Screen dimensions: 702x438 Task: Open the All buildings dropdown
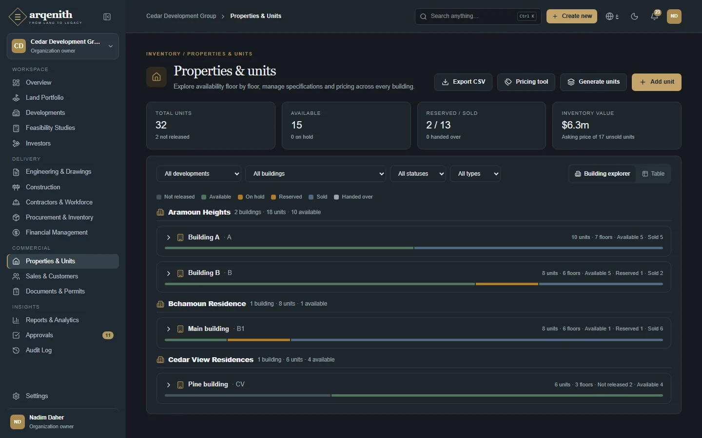click(x=315, y=174)
